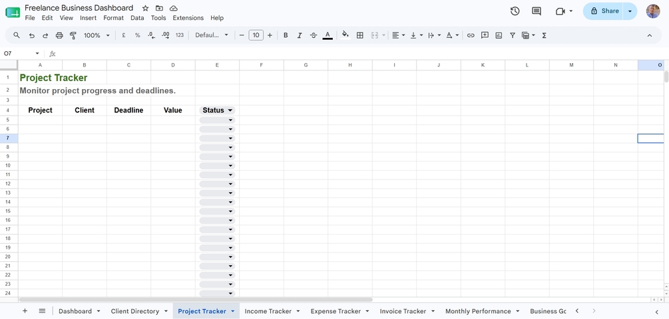This screenshot has height=319, width=669.
Task: Click the Insert comment icon
Action: pyautogui.click(x=485, y=35)
